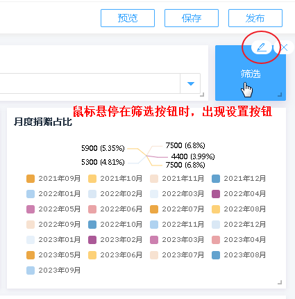Click the 月度捐赠占比 chart title
This screenshot has height=299, width=295.
click(43, 122)
